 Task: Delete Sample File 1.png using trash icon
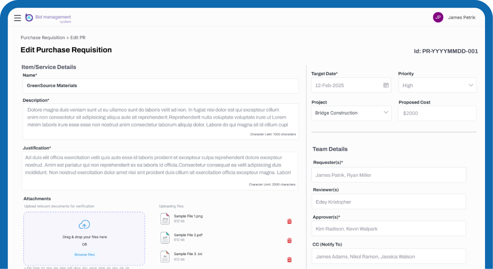(x=289, y=221)
